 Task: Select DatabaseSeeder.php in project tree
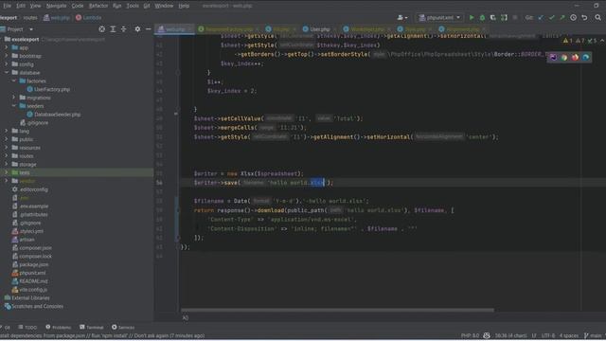point(54,115)
